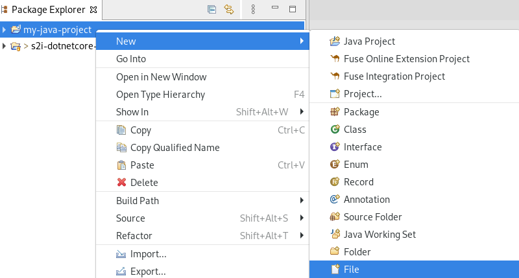
Task: Click the Interface icon in New submenu
Action: 335,147
